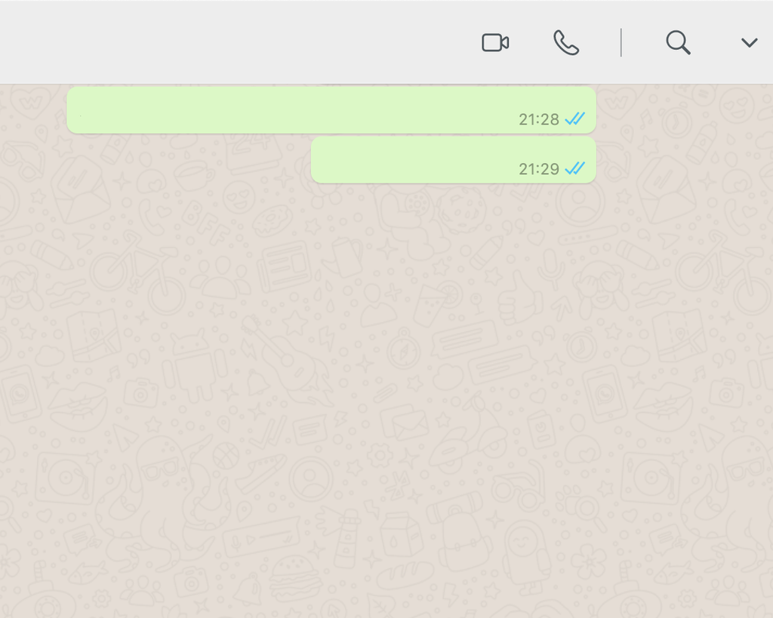Open message search with the magnifier icon
The image size is (773, 618).
(678, 43)
